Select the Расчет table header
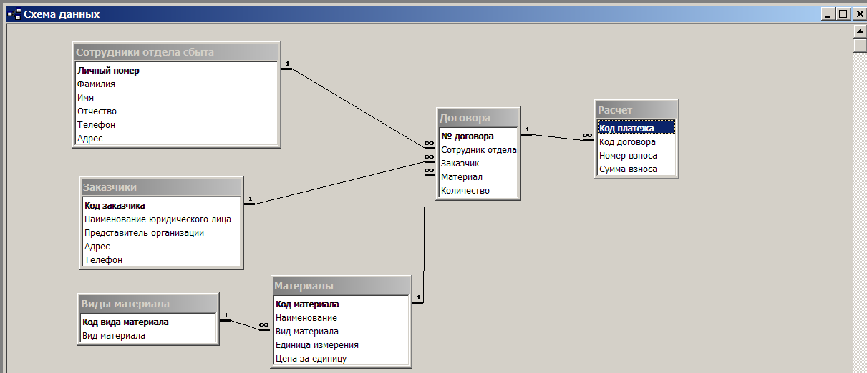Viewport: 867px width, 373px height. 636,110
